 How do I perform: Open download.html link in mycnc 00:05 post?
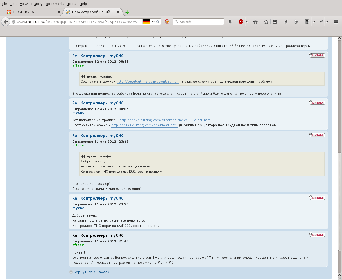(x=144, y=125)
